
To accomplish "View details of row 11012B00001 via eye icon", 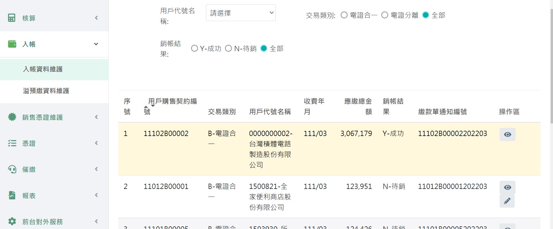I will point(507,187).
